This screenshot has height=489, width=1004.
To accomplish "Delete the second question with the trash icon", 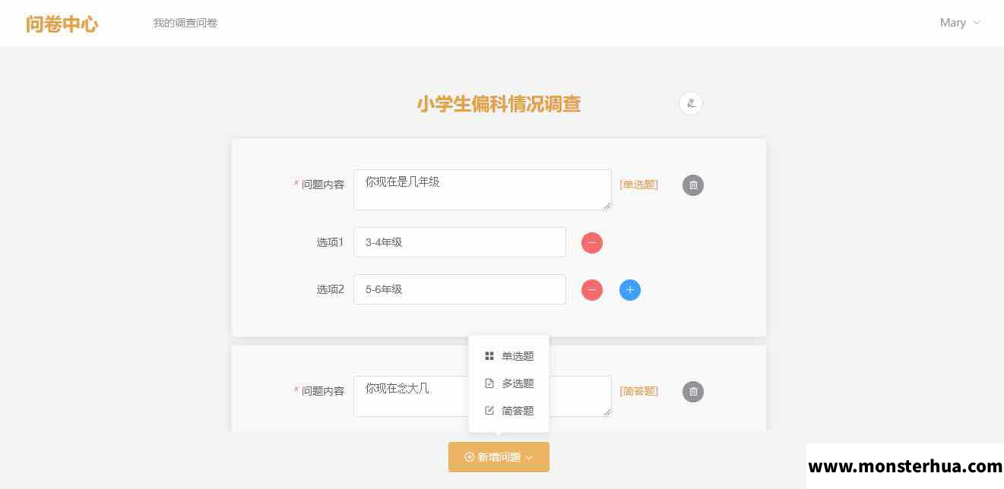I will [x=693, y=392].
